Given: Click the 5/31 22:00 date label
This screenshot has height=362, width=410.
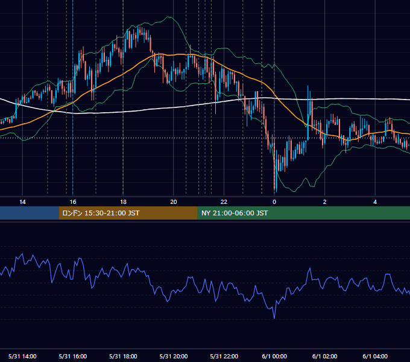Looking at the screenshot, I should 224,356.
